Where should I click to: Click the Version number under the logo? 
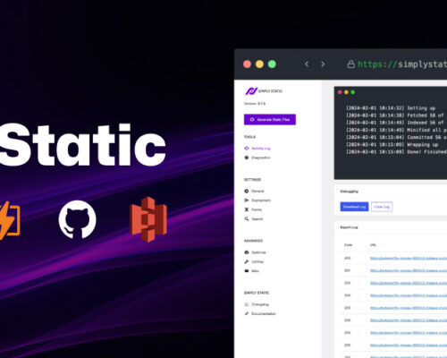[255, 104]
